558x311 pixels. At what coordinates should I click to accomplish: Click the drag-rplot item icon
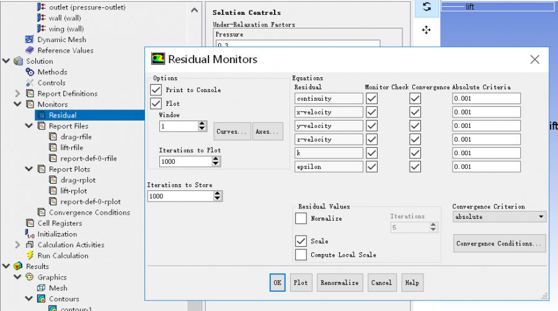click(x=53, y=180)
